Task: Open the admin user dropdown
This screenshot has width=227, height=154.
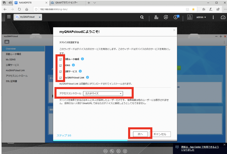Action: (201, 17)
